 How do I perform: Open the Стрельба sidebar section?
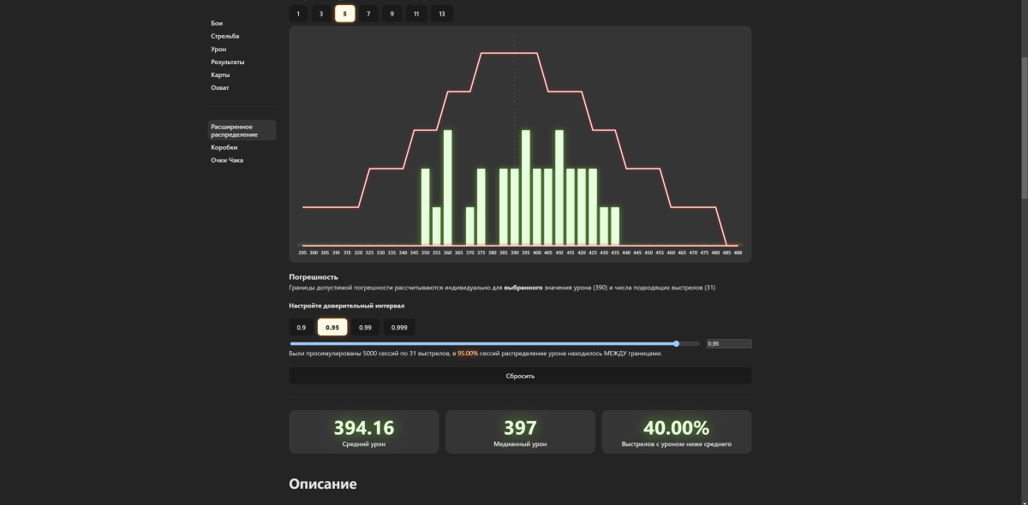tap(225, 36)
